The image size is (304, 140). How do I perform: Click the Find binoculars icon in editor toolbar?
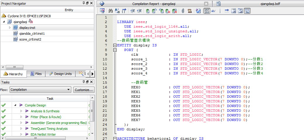pyautogui.click(x=111, y=11)
